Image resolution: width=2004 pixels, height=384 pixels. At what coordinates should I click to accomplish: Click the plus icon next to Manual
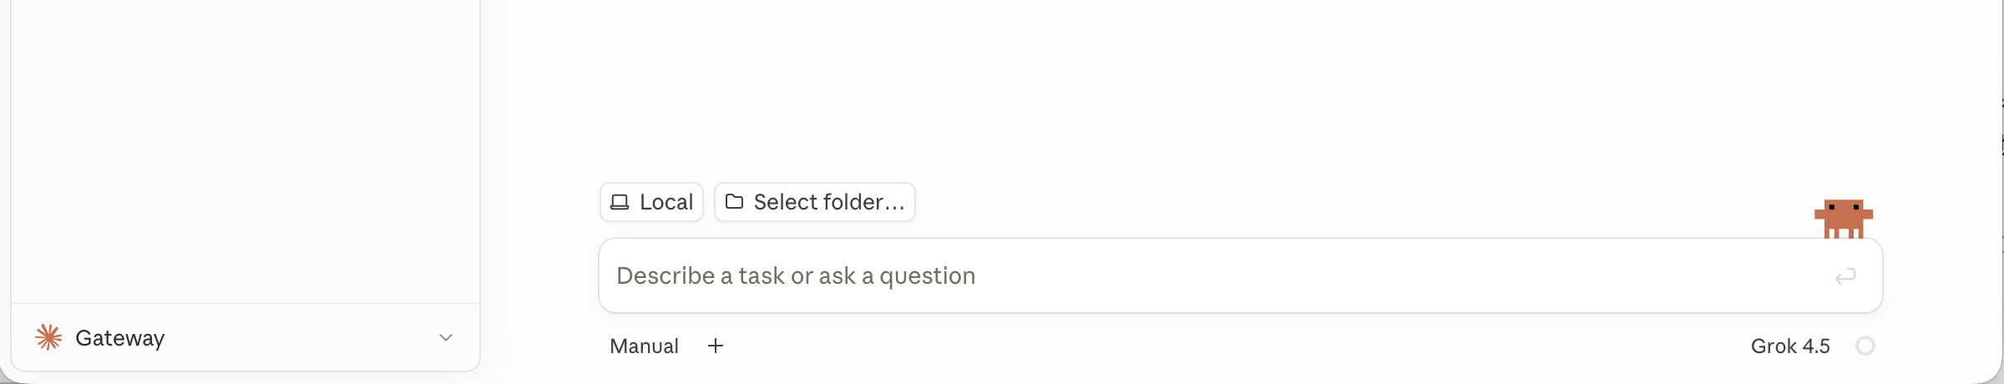[716, 346]
